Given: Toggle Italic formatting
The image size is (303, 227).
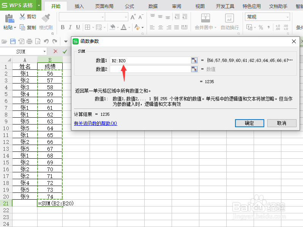Looking at the screenshot, I should point(70,27).
